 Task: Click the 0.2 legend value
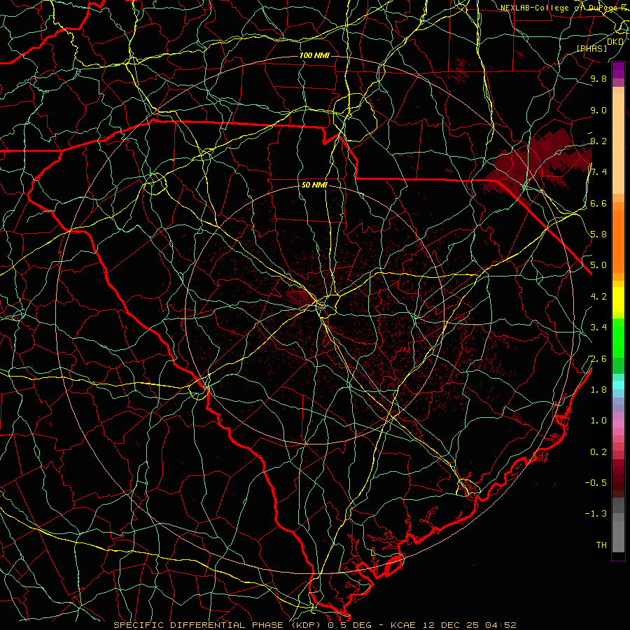(x=598, y=452)
